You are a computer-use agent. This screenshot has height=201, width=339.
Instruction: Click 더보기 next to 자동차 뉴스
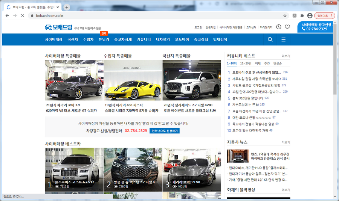click(x=286, y=142)
